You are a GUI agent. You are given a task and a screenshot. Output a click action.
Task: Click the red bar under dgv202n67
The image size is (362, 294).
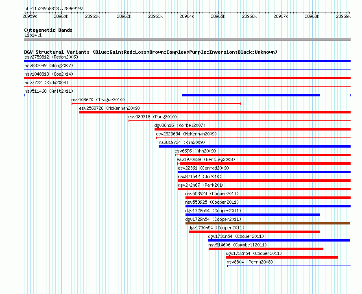coord(264,189)
